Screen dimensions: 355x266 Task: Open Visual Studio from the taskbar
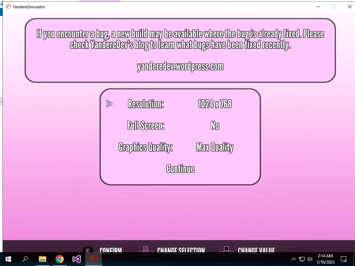(x=77, y=259)
